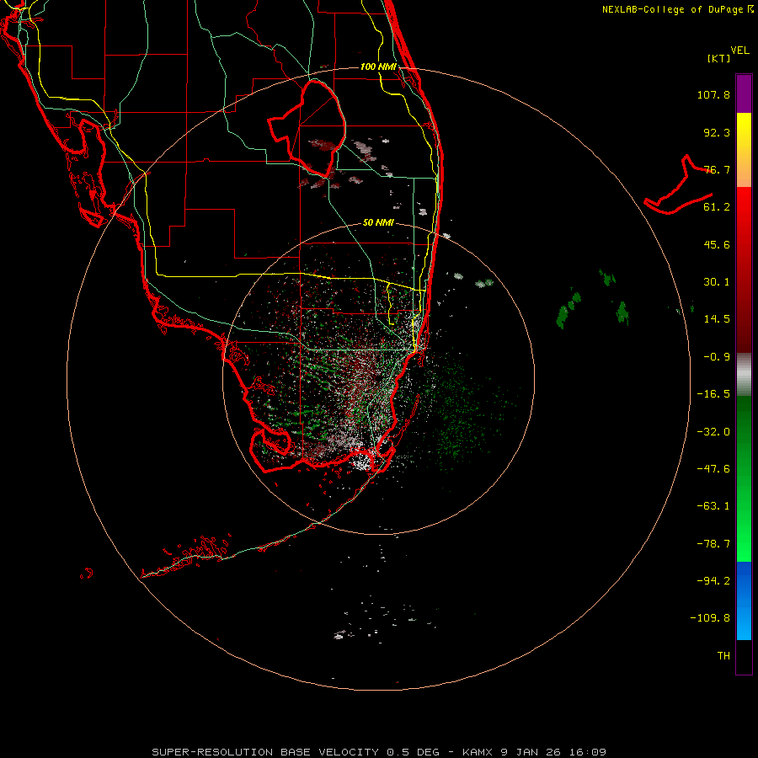This screenshot has width=758, height=758.
Task: Pick the red segment of the velocity scale
Action: (744, 270)
